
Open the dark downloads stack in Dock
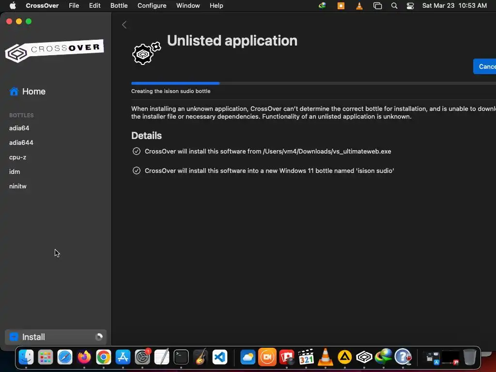tap(450, 357)
